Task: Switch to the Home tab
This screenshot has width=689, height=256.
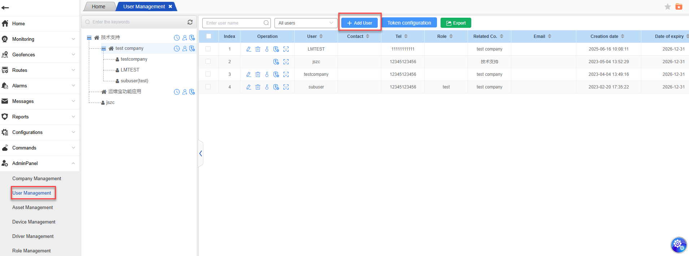Action: (98, 6)
